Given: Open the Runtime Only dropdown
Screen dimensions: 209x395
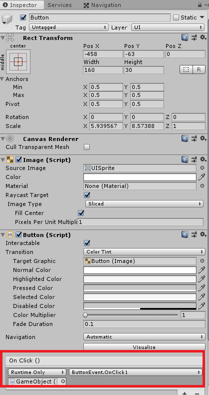Looking at the screenshot, I should (37, 372).
